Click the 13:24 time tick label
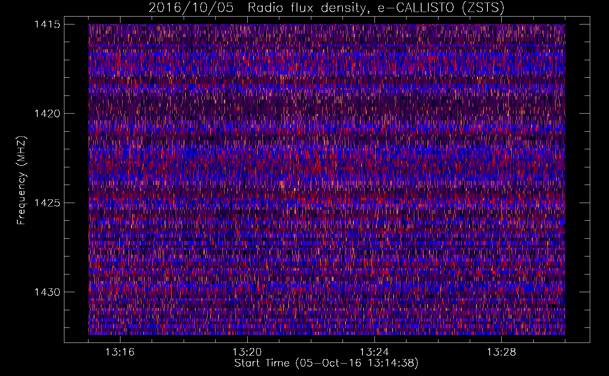Viewport: 609px width, 376px height. [374, 352]
